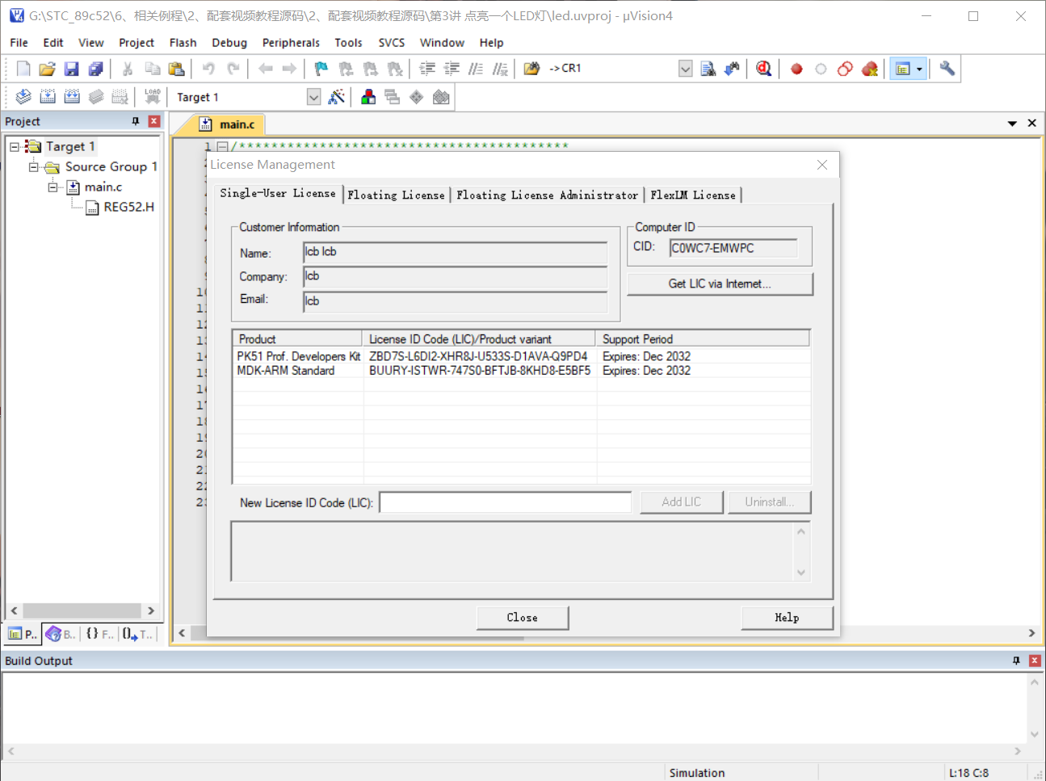Save the current file with the floppy icon
The image size is (1046, 781).
coord(72,69)
